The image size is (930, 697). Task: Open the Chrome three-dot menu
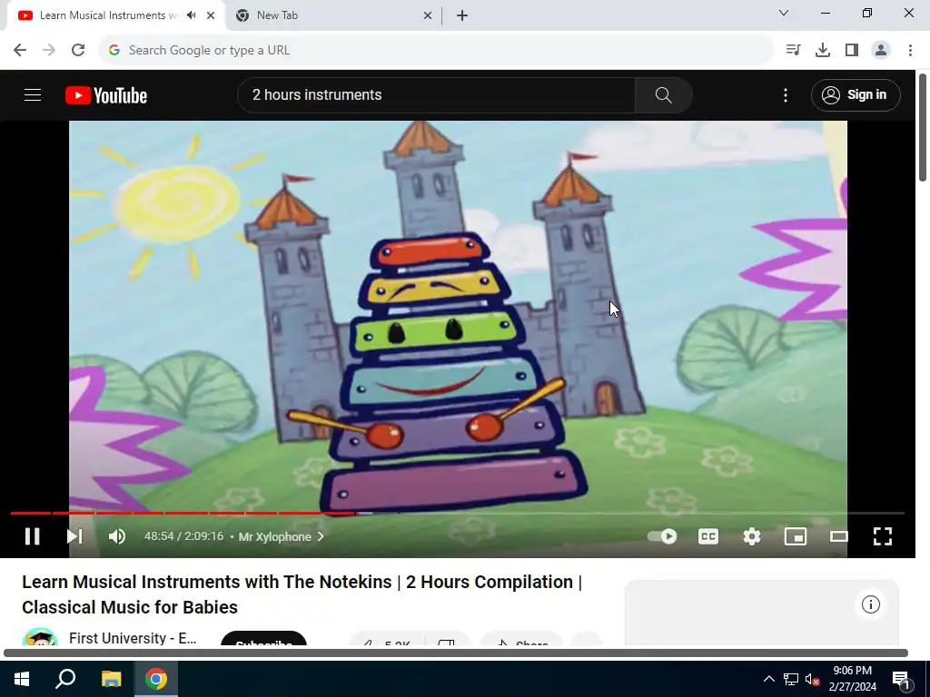pyautogui.click(x=910, y=50)
